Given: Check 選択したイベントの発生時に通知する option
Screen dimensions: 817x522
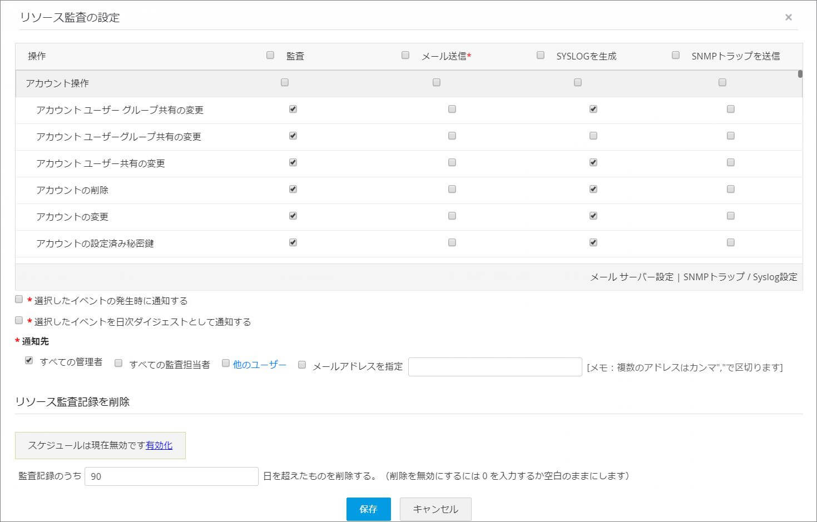Looking at the screenshot, I should tap(19, 300).
